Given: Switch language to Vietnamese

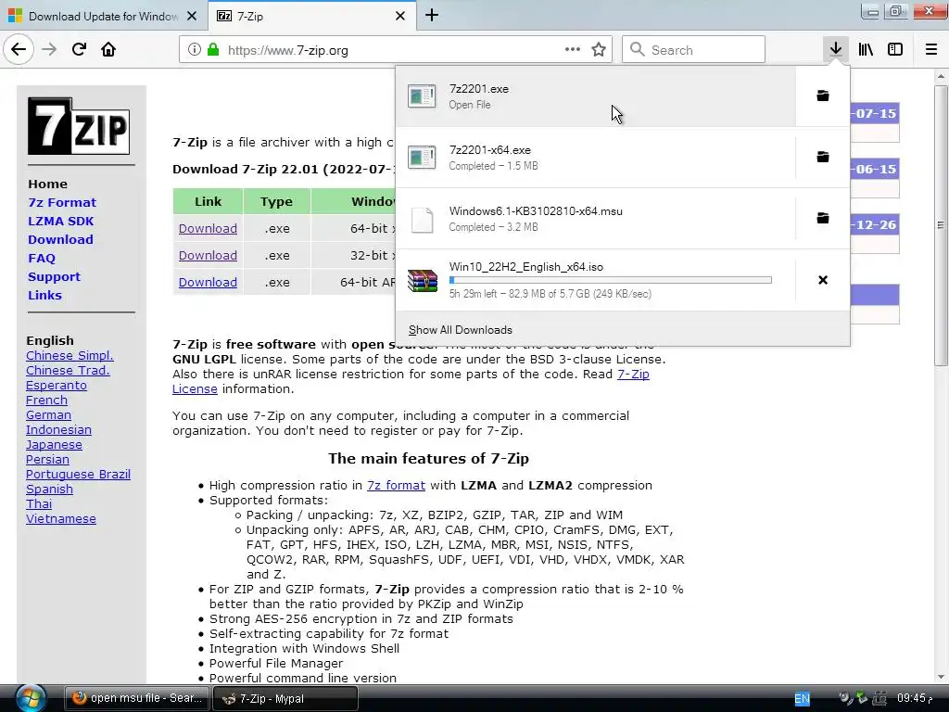Looking at the screenshot, I should point(60,518).
